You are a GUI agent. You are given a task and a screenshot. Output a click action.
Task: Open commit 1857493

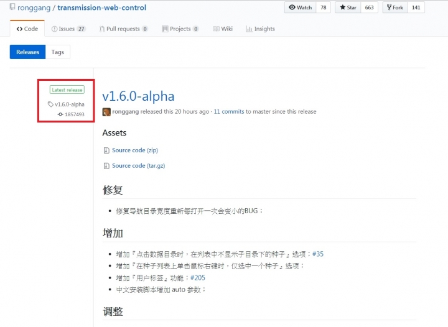pyautogui.click(x=75, y=114)
